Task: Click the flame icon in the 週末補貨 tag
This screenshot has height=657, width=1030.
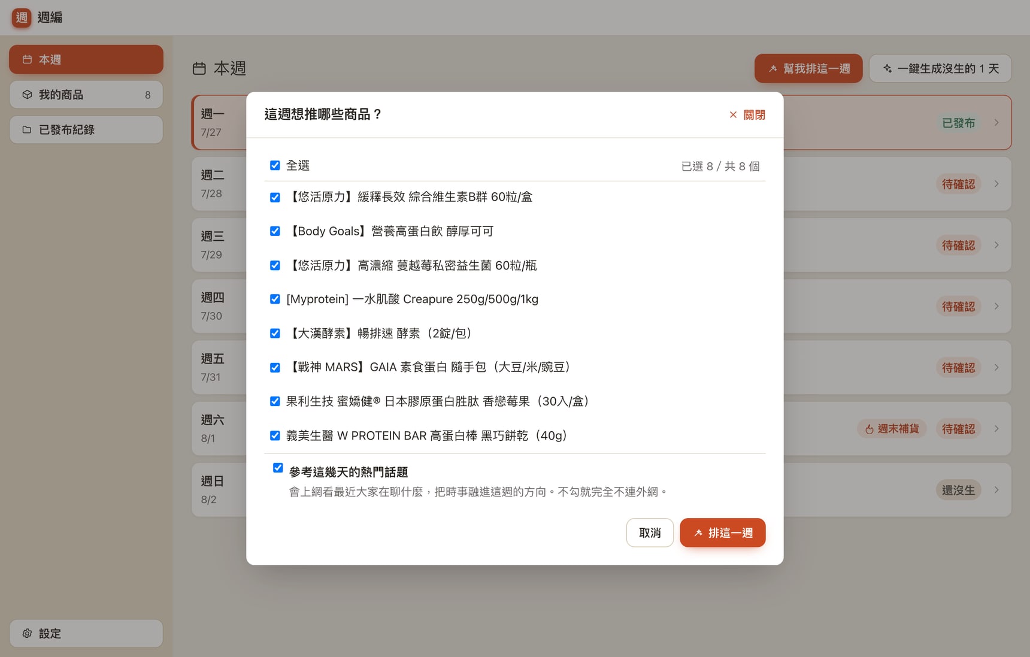Action: [869, 429]
